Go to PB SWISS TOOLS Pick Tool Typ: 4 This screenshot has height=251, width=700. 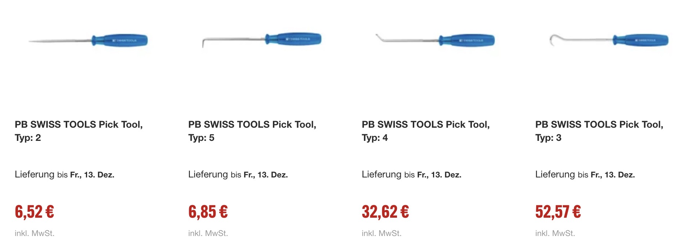[x=426, y=131]
